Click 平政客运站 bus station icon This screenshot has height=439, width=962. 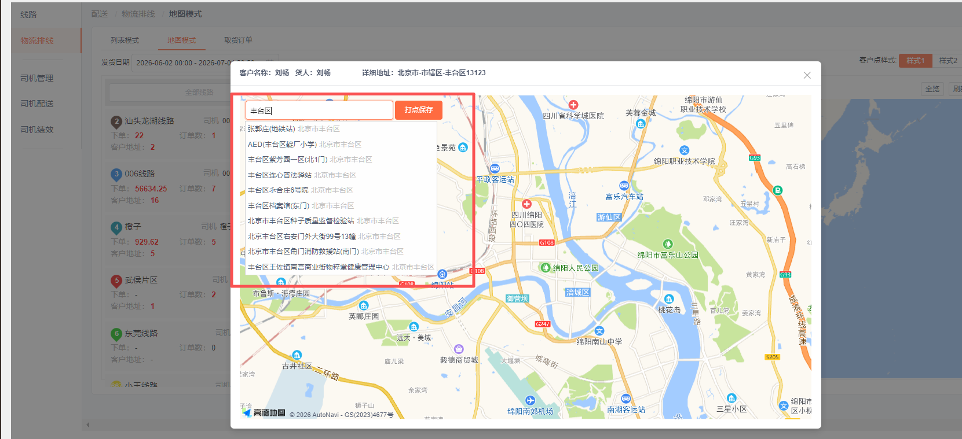point(495,169)
